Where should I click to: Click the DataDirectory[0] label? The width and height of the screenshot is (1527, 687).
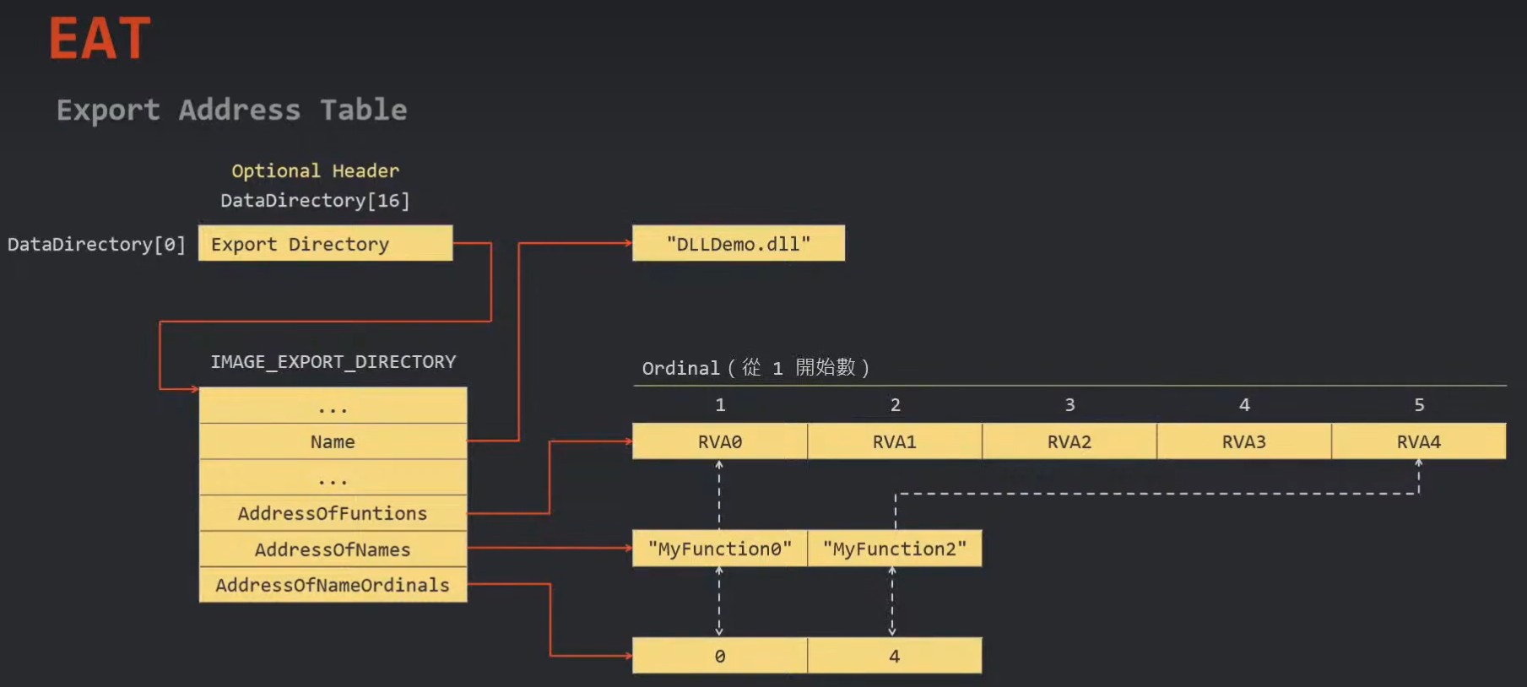96,245
